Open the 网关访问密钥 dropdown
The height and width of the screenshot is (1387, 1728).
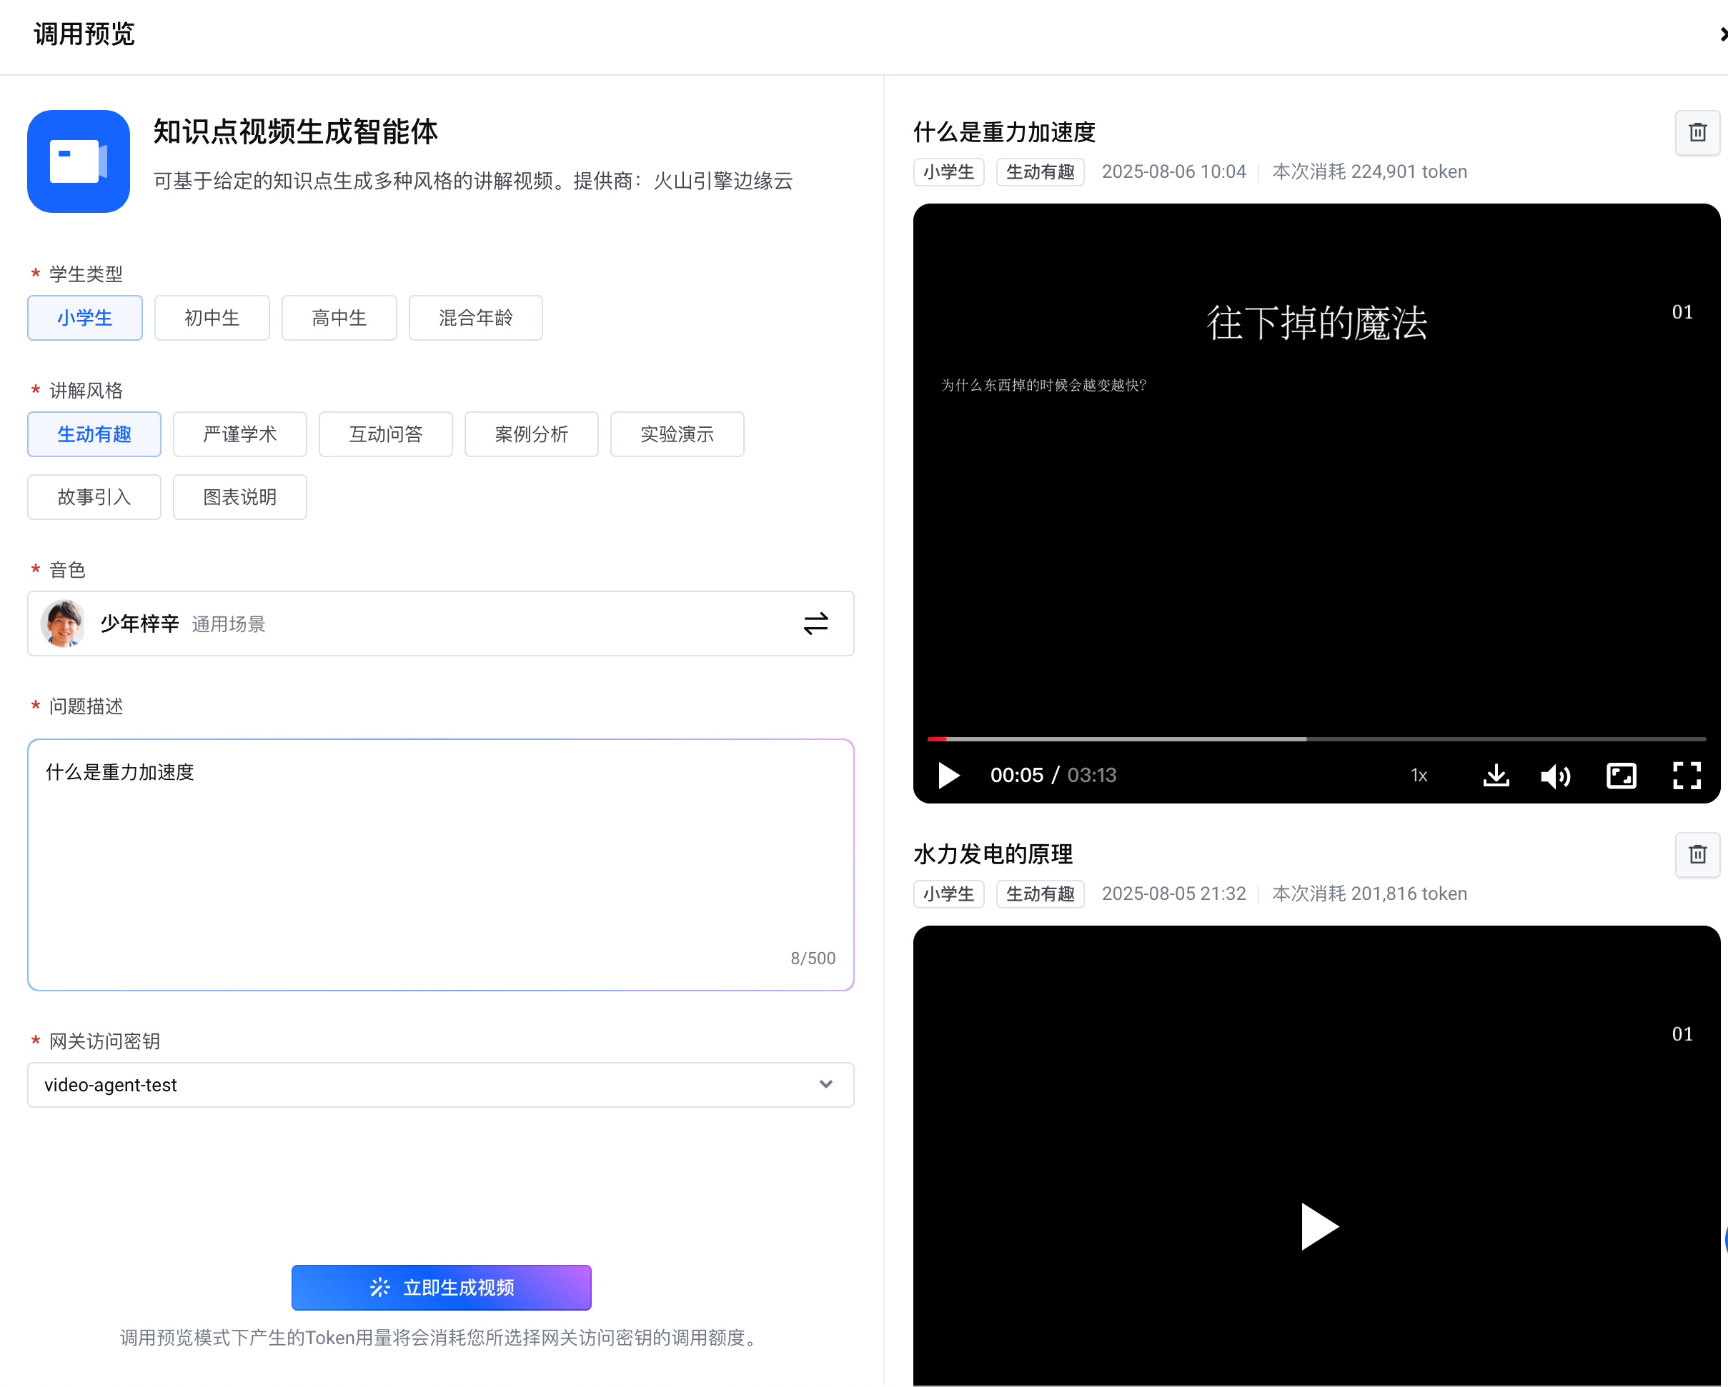[440, 1084]
